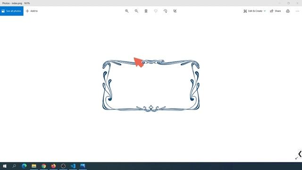Open the crop tool

click(x=175, y=11)
